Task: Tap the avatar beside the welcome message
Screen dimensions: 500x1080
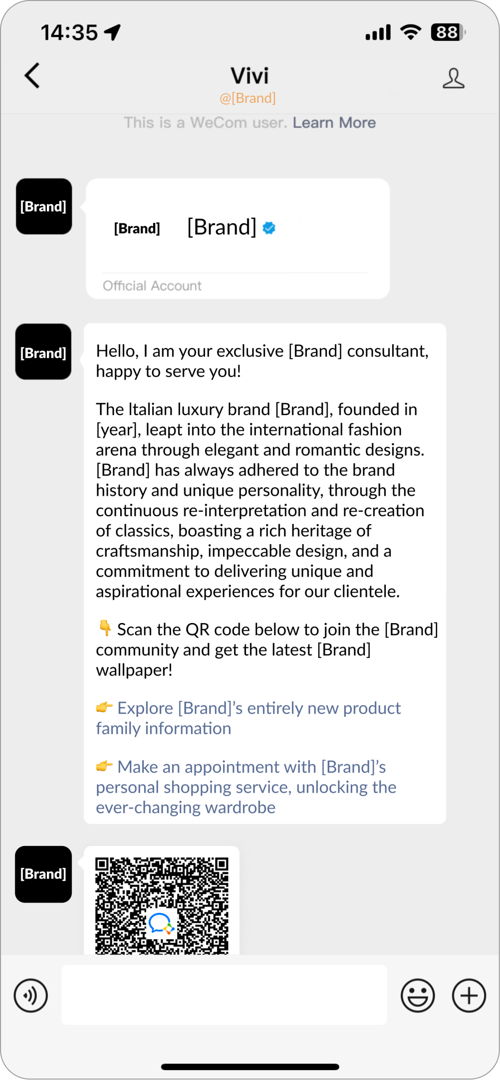Action: coord(43,352)
